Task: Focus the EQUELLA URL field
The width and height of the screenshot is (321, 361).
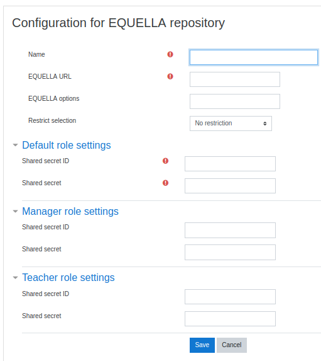Action: [235, 79]
